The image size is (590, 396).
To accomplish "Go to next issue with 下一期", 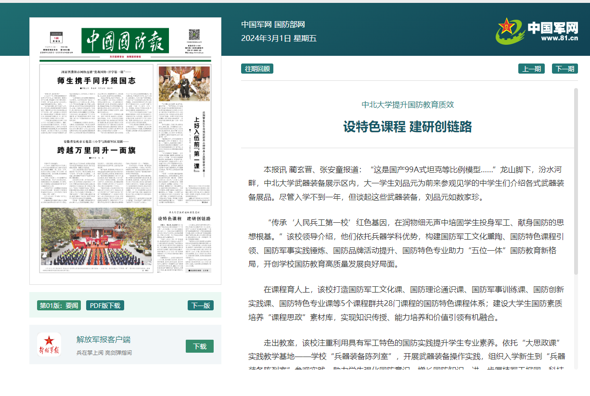I will point(564,69).
